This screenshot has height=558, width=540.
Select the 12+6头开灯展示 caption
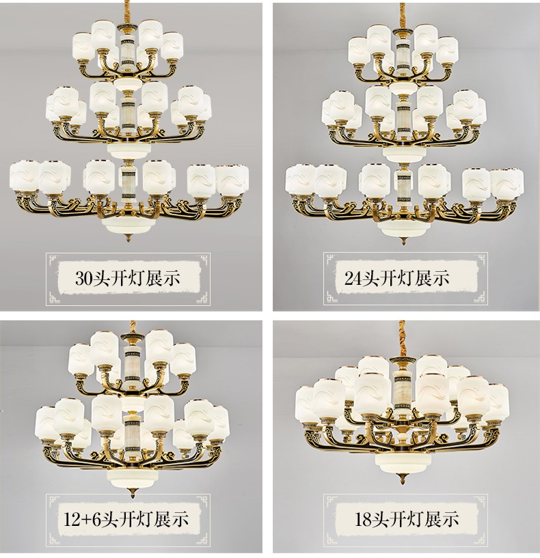pos(126,520)
